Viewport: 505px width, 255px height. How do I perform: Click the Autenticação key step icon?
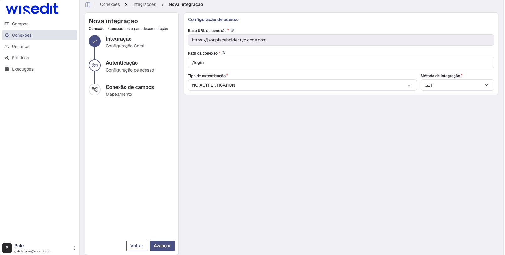tap(95, 65)
